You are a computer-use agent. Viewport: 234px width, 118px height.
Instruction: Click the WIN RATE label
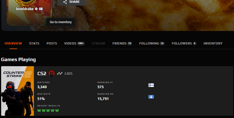coord(44,94)
